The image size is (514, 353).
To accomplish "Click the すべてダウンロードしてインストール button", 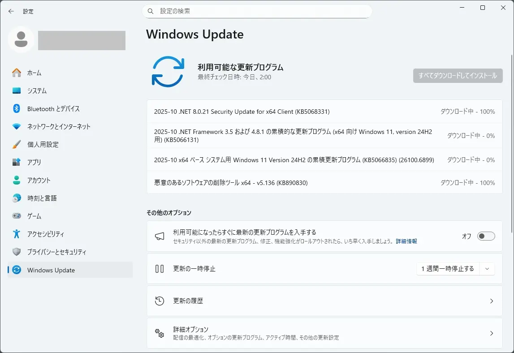I will [458, 76].
